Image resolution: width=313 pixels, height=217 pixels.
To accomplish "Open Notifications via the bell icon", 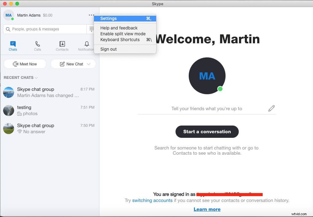I will (86, 44).
